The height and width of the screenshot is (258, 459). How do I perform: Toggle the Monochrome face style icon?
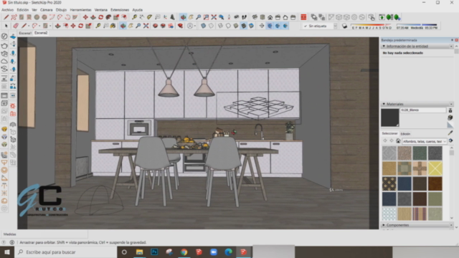point(251,26)
